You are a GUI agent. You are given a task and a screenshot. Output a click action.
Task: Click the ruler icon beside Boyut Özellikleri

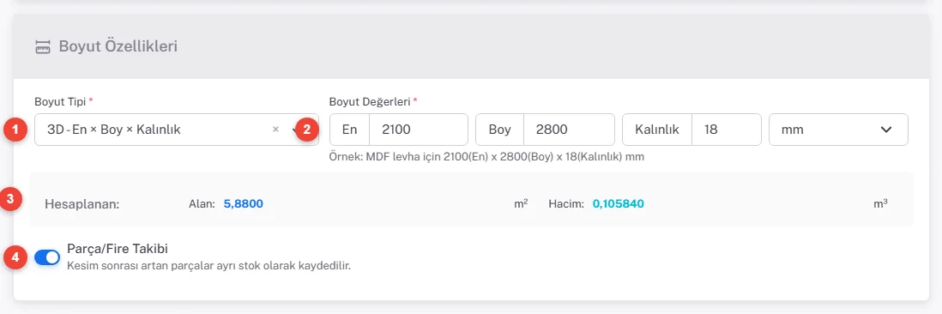coord(43,47)
